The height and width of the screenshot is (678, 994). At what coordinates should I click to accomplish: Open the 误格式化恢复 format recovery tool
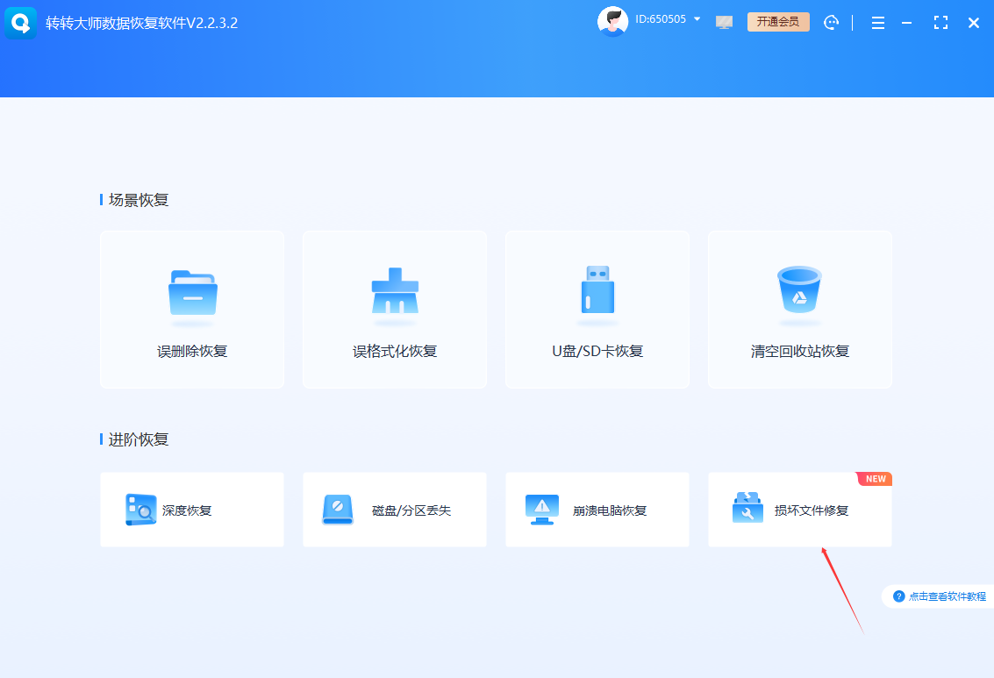pos(394,309)
